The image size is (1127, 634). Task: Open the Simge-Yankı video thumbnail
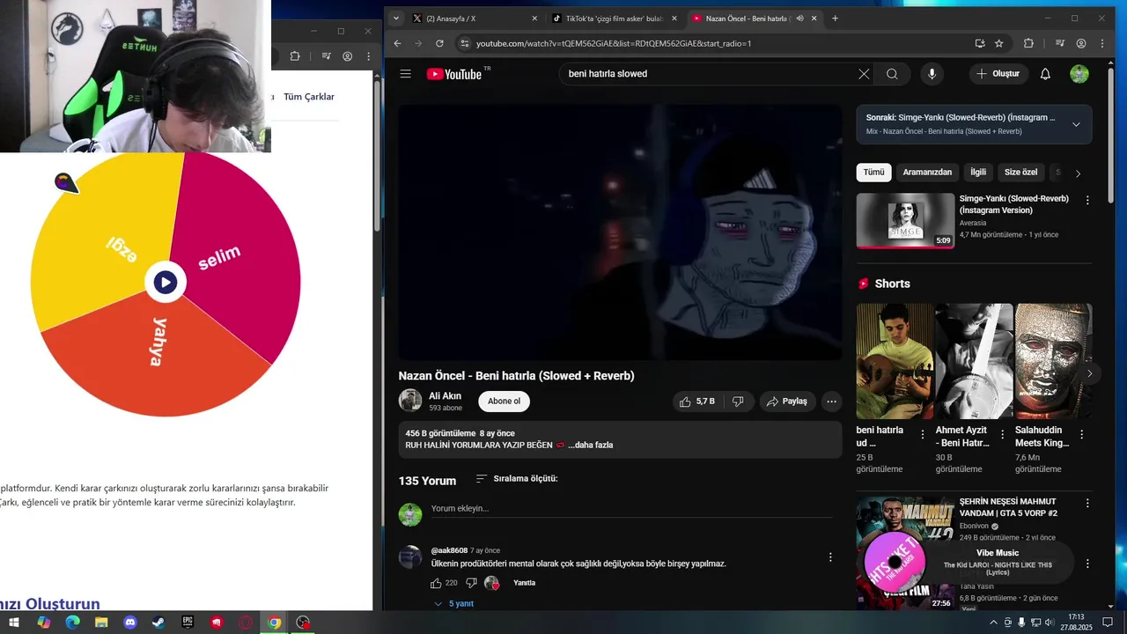pos(905,221)
